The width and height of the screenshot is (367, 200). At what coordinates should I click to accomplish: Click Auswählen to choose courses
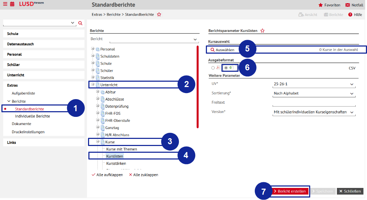(x=223, y=50)
